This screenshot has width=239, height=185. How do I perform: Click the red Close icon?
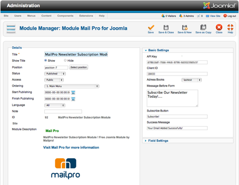click(x=219, y=27)
